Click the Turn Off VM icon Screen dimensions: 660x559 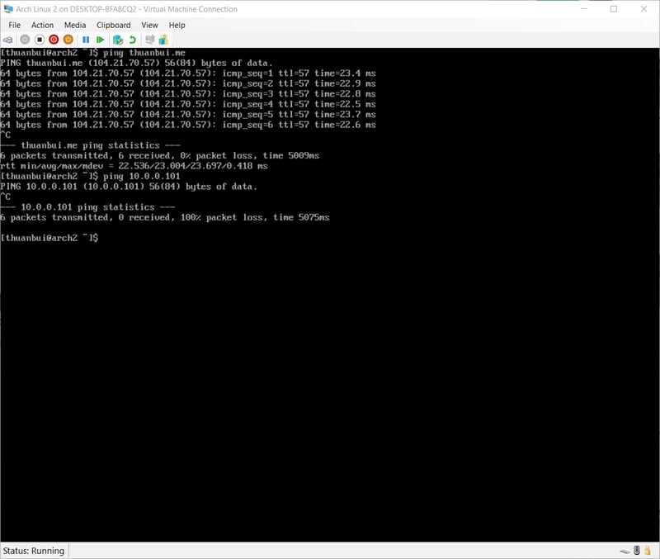40,39
